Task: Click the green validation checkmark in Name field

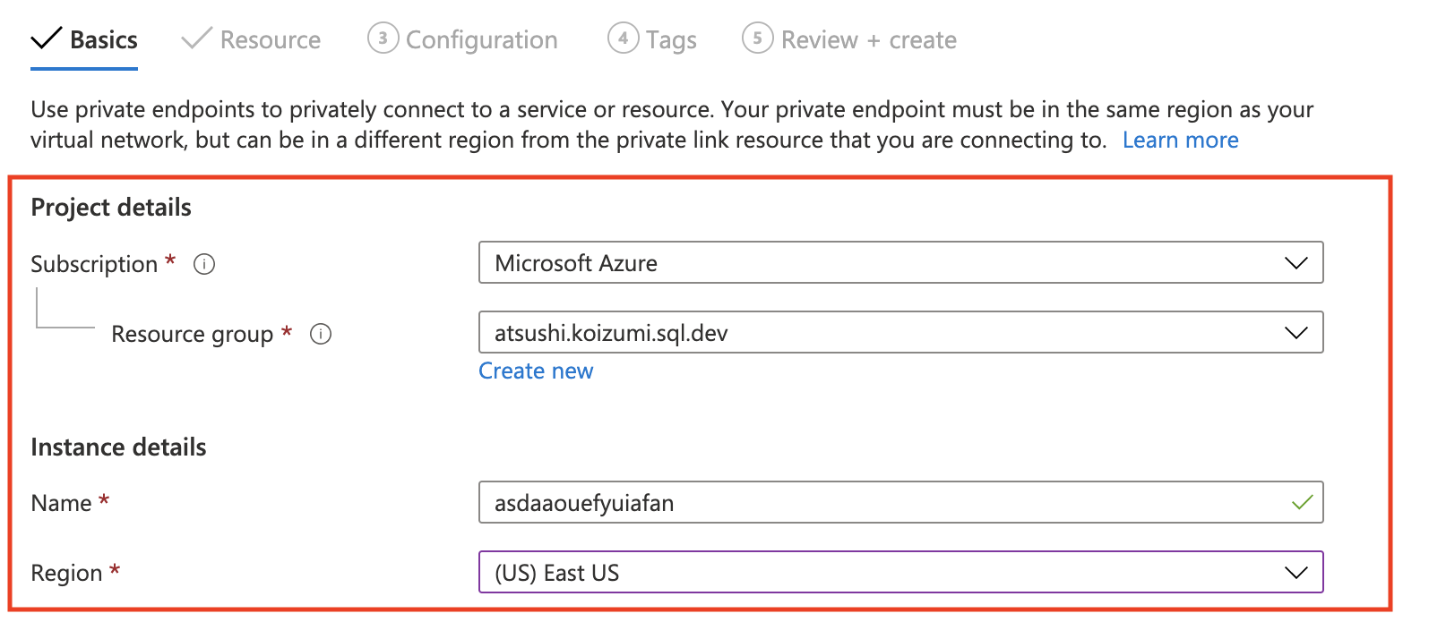Action: click(1302, 503)
